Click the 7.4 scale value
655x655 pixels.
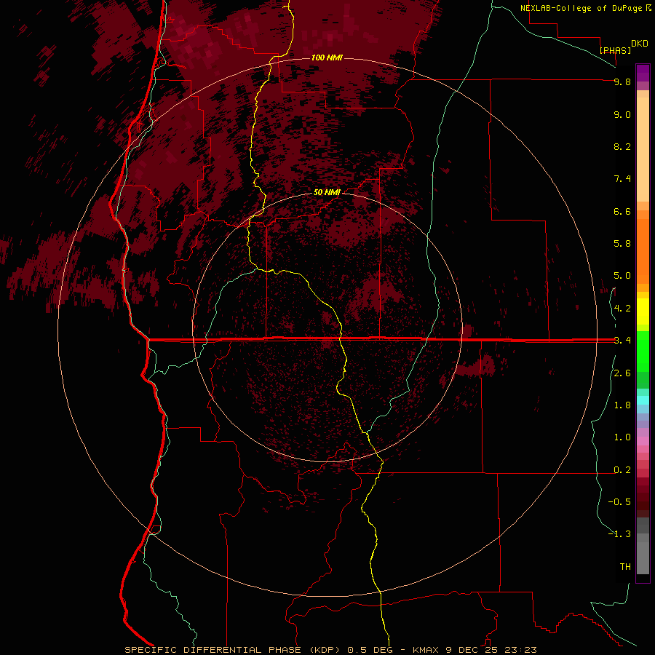pos(622,179)
